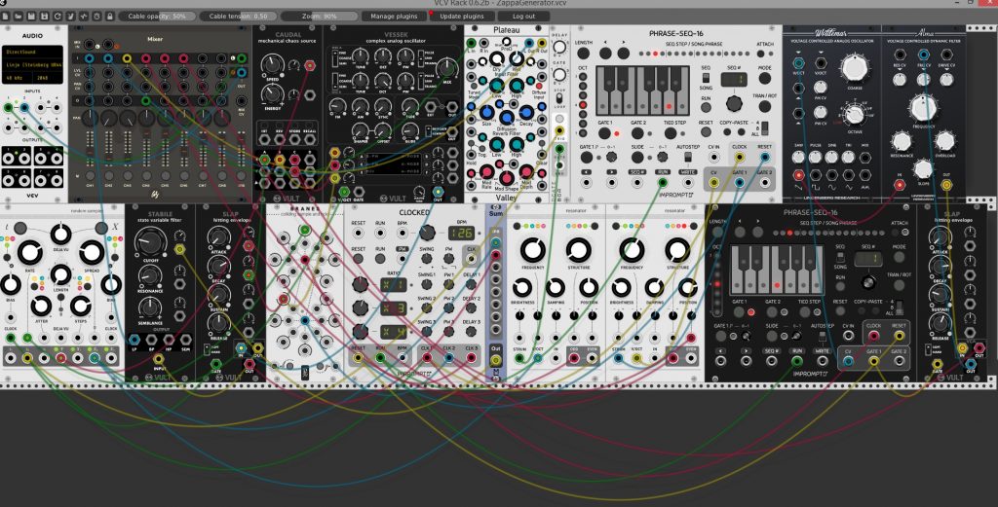This screenshot has height=507, width=998.
Task: Click the SPEED knob on Caudal
Action: pyautogui.click(x=273, y=63)
